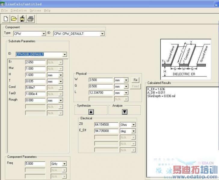Click the TanD value field 1.000e-4
The height and width of the screenshot is (180, 219).
(35, 94)
